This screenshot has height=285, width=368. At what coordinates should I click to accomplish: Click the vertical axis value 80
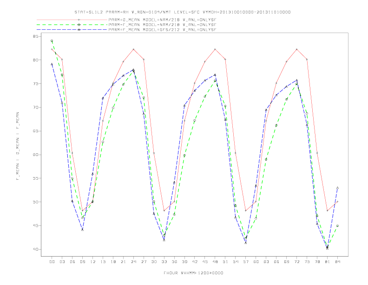(x=36, y=60)
